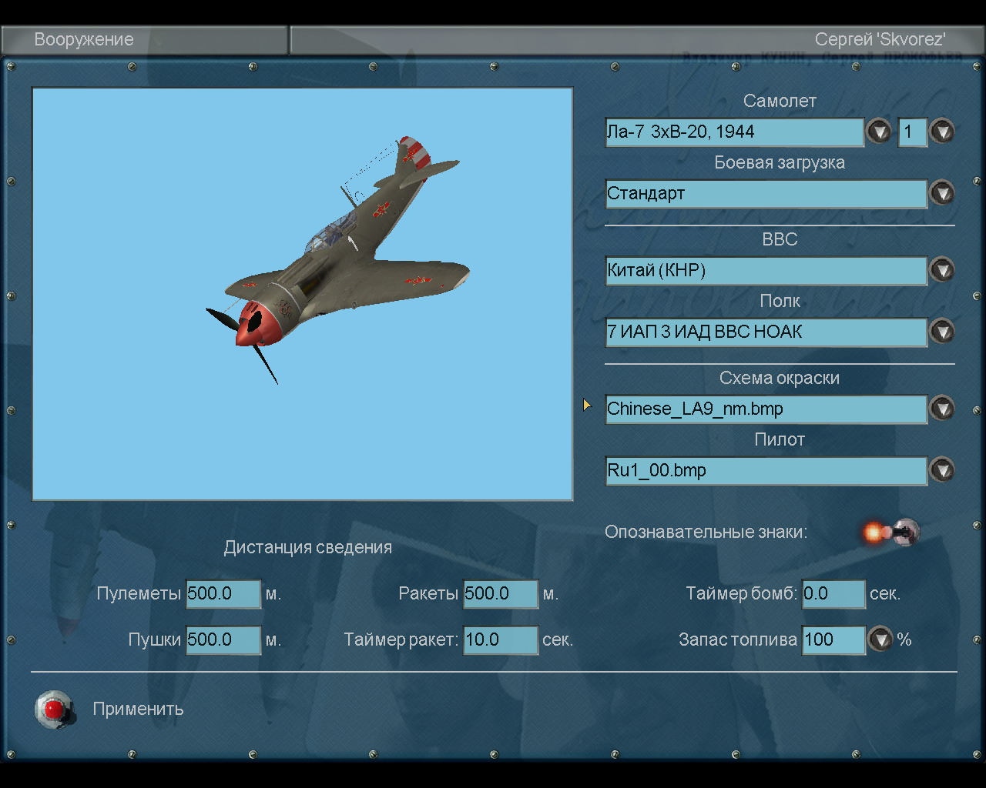Open the Пилот skin dropdown arrow
Image resolution: width=986 pixels, height=788 pixels.
tap(941, 470)
